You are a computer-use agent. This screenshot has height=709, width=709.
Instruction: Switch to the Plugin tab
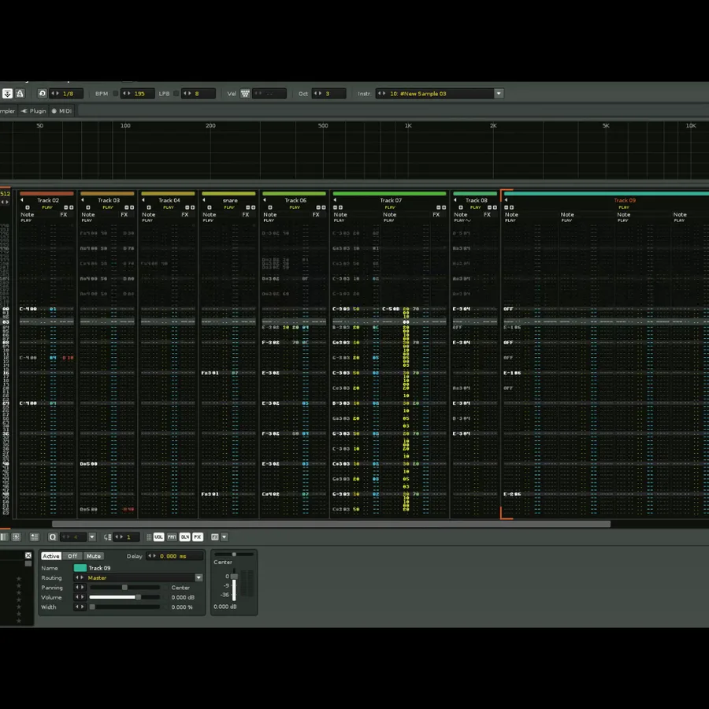coord(35,111)
